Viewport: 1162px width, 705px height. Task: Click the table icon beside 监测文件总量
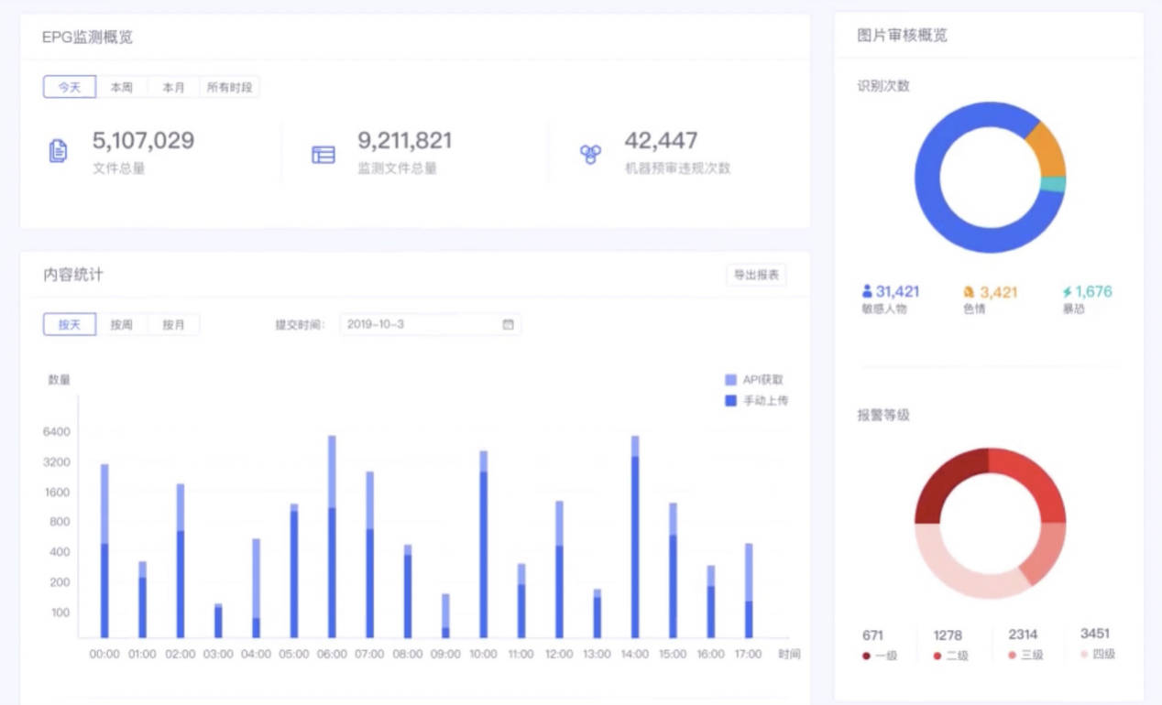(323, 155)
